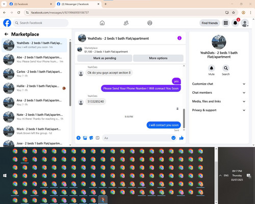Expand Customize chat section

click(x=219, y=84)
